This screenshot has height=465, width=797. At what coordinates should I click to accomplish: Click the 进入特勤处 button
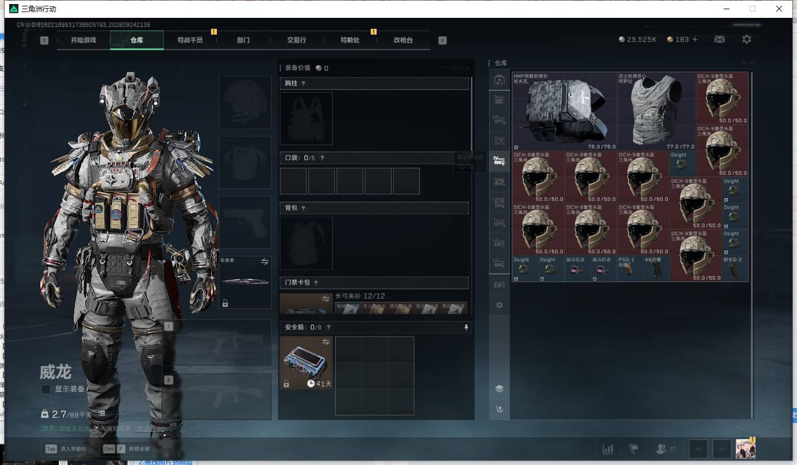point(66,449)
